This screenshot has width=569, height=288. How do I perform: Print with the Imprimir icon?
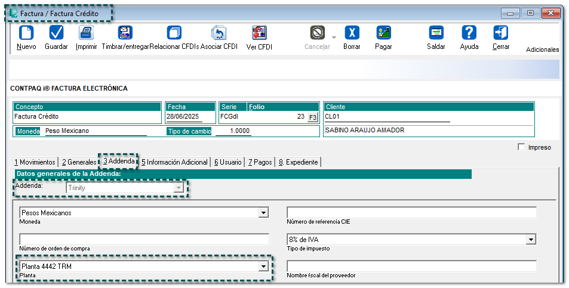tap(87, 33)
